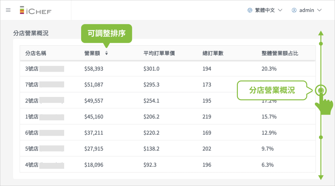Select the 3號店 row
Screen dimensions: 335x186
click(x=32, y=69)
